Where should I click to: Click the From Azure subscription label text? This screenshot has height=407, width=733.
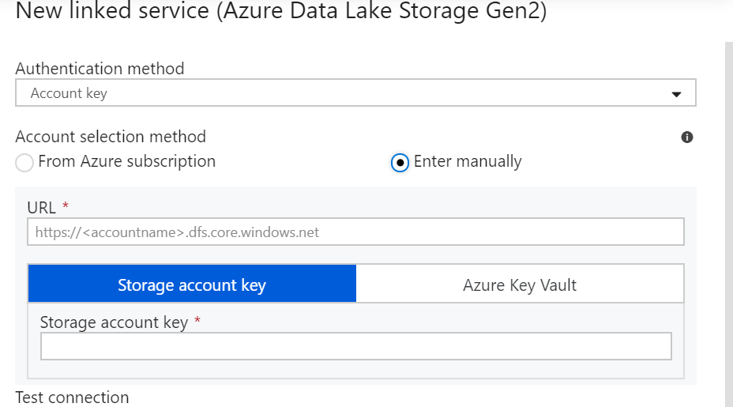(126, 161)
